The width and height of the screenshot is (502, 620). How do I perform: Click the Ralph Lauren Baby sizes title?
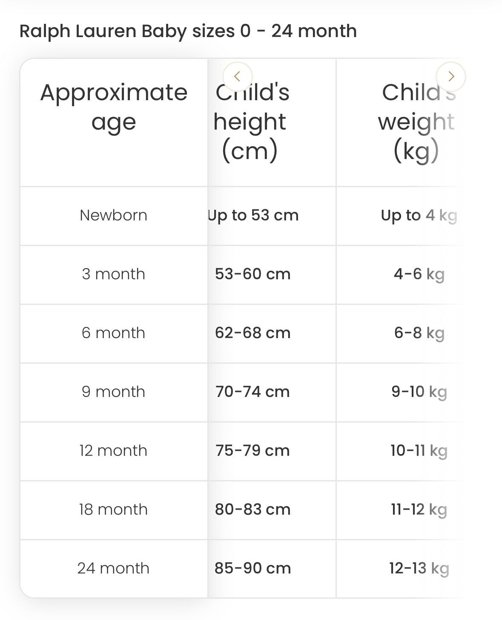click(x=188, y=31)
